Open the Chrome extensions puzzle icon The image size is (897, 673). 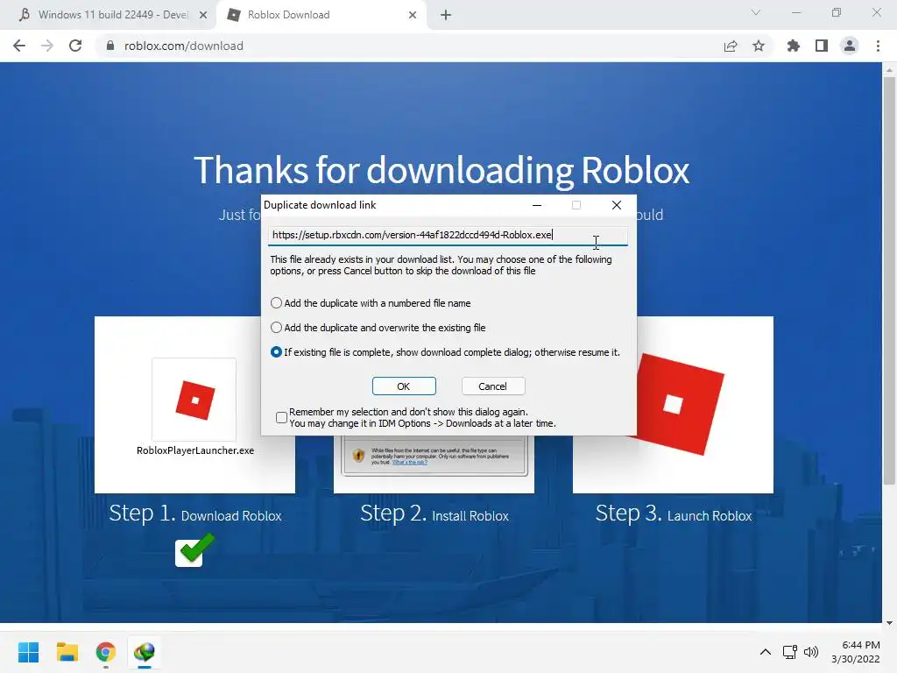(x=794, y=46)
